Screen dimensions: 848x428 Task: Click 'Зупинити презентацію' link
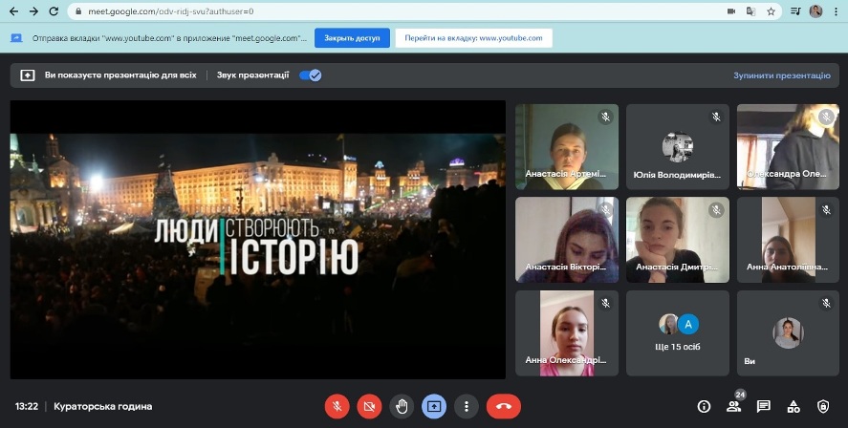point(781,75)
